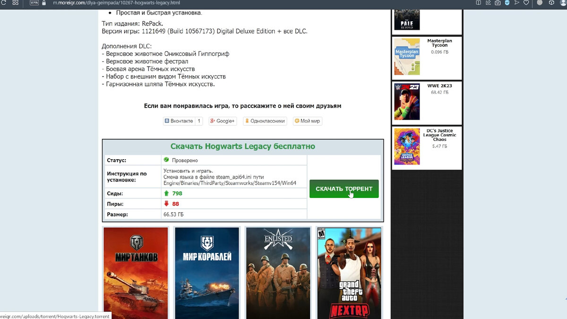Image resolution: width=567 pixels, height=319 pixels.
Task: Open the blue ad blocker shield icon
Action: (507, 2)
